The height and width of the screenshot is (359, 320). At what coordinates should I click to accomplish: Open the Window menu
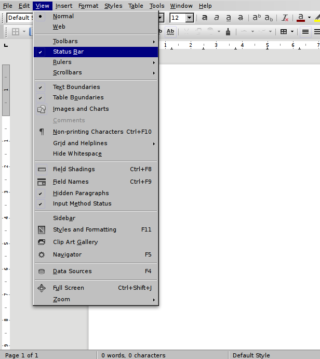[181, 6]
